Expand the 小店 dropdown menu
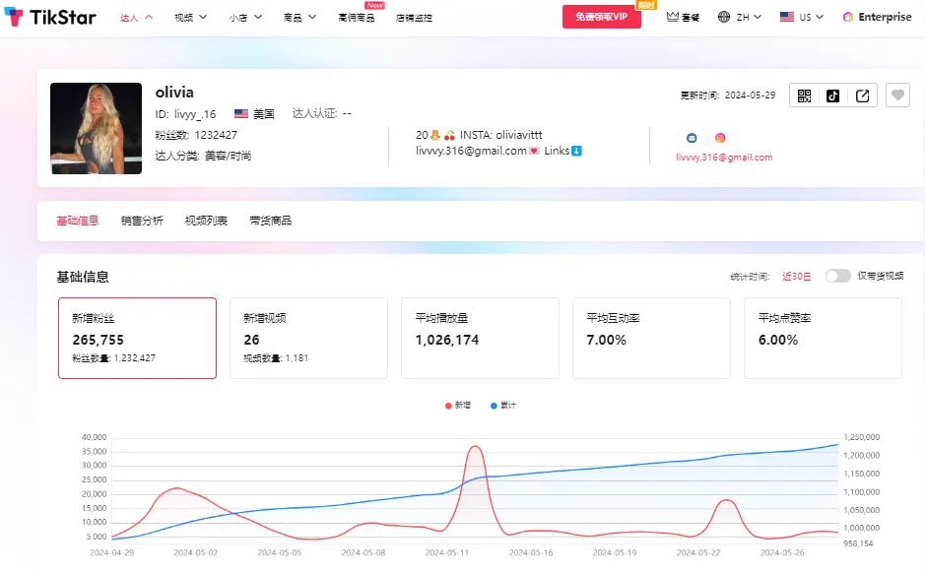The width and height of the screenshot is (925, 573). click(x=245, y=17)
